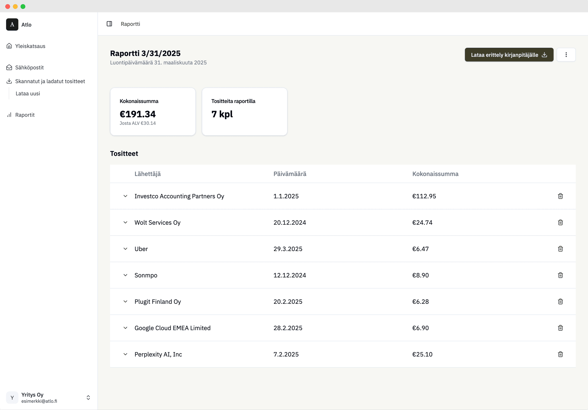588x410 pixels.
Task: Open the three-dot options menu
Action: pos(566,55)
